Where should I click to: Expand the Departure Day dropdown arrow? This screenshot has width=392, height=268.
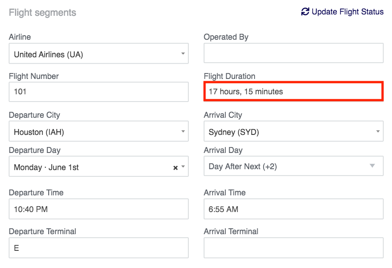(x=183, y=166)
